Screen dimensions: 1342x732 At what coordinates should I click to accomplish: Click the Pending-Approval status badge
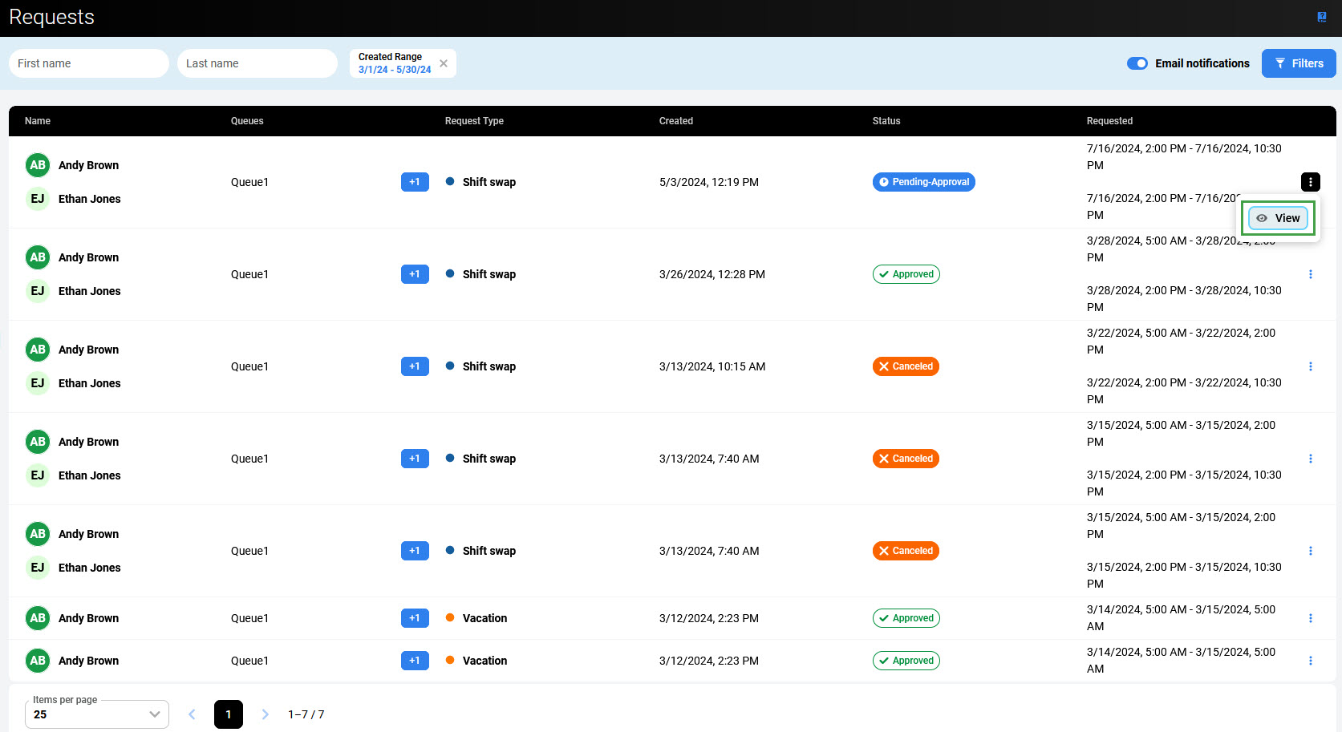click(x=923, y=182)
